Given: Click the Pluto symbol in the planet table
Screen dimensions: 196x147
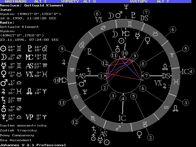Looking at the screenshot, I should [29, 48].
